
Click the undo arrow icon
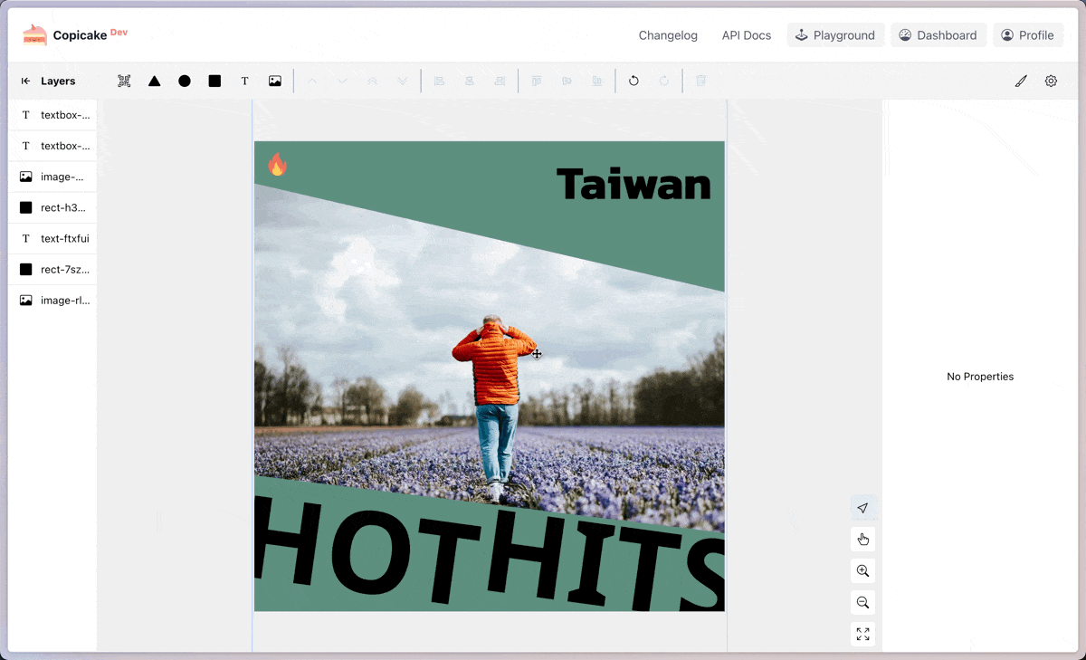(633, 81)
